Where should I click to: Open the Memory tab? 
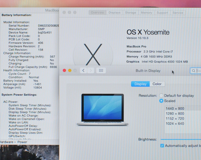(x=146, y=13)
